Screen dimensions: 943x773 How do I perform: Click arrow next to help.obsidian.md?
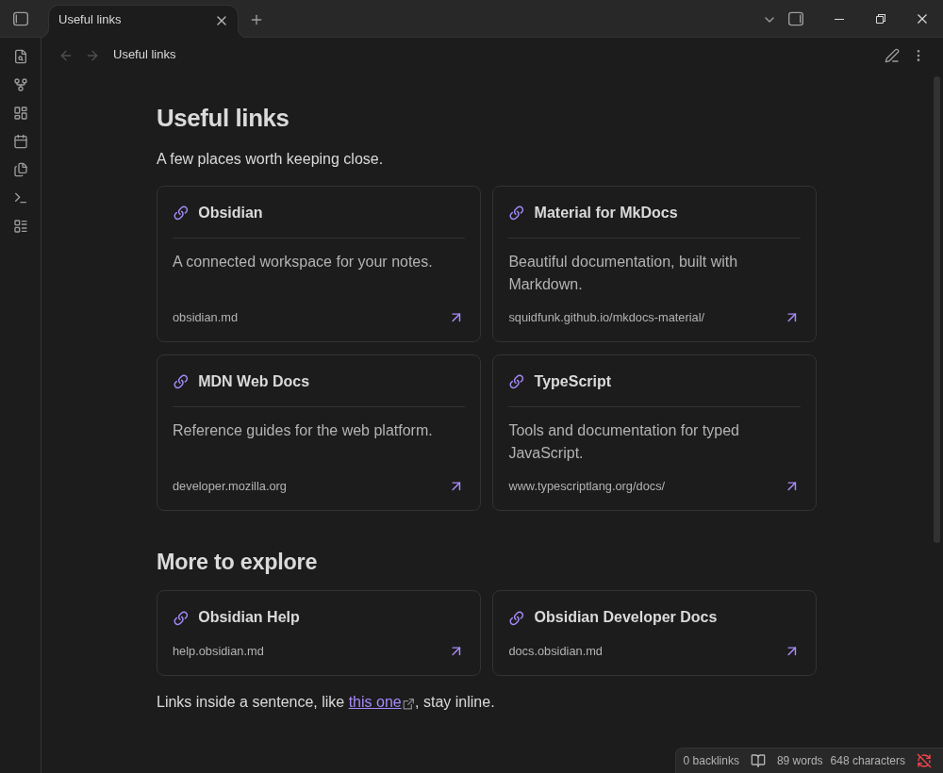coord(456,651)
